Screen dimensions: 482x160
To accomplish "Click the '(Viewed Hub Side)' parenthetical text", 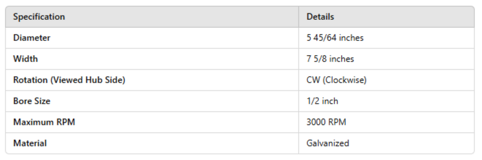I will [x=88, y=80].
